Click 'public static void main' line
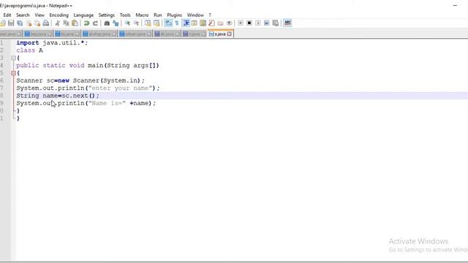The height and width of the screenshot is (263, 468). 88,65
